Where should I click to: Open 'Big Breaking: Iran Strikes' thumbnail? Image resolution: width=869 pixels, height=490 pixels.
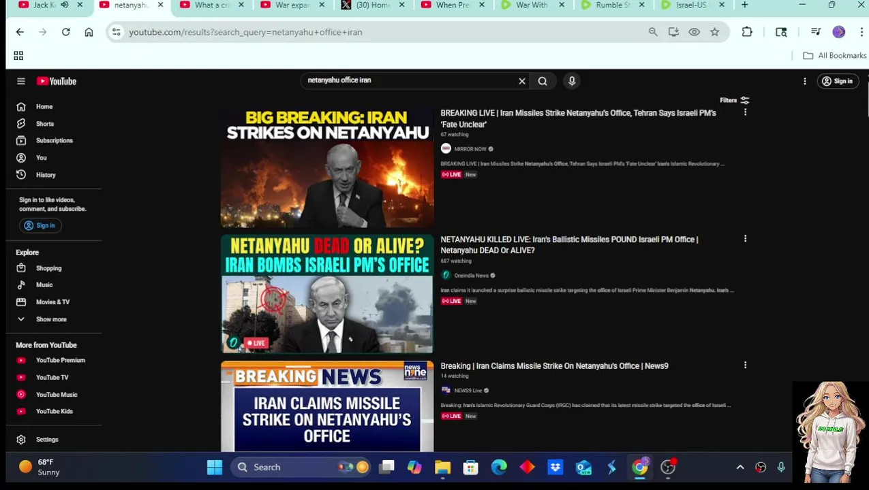[327, 168]
